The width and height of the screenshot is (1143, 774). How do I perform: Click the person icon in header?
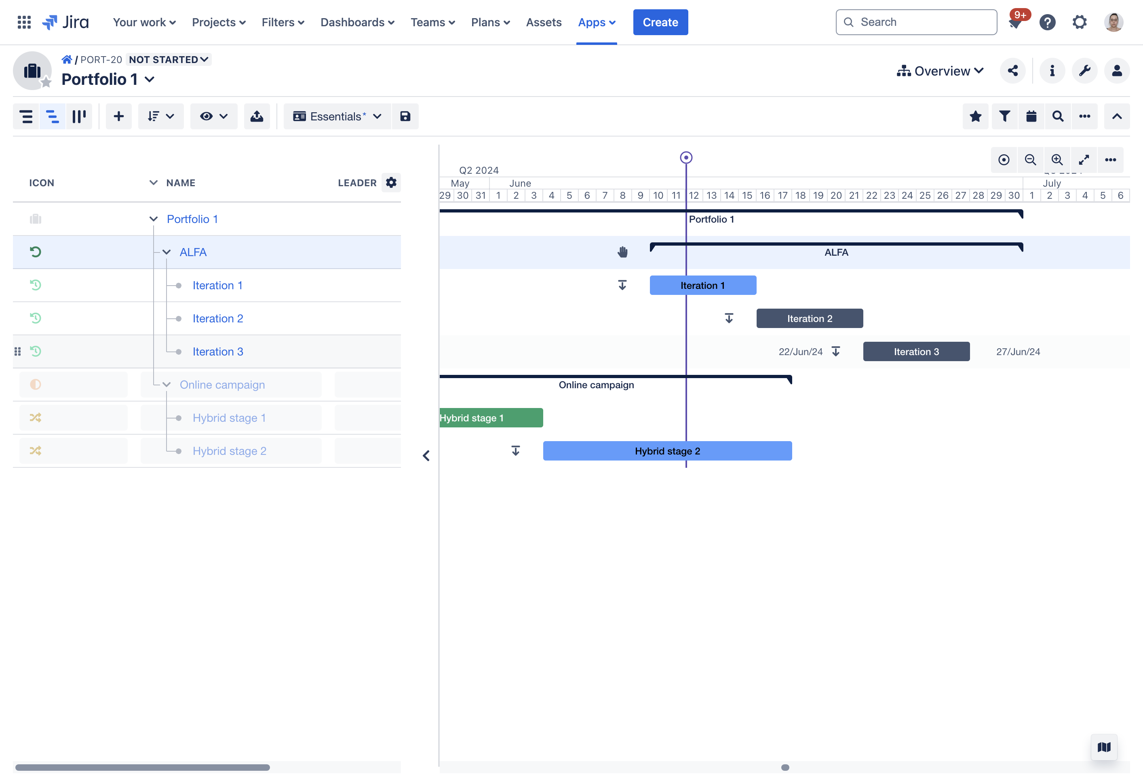(x=1116, y=71)
